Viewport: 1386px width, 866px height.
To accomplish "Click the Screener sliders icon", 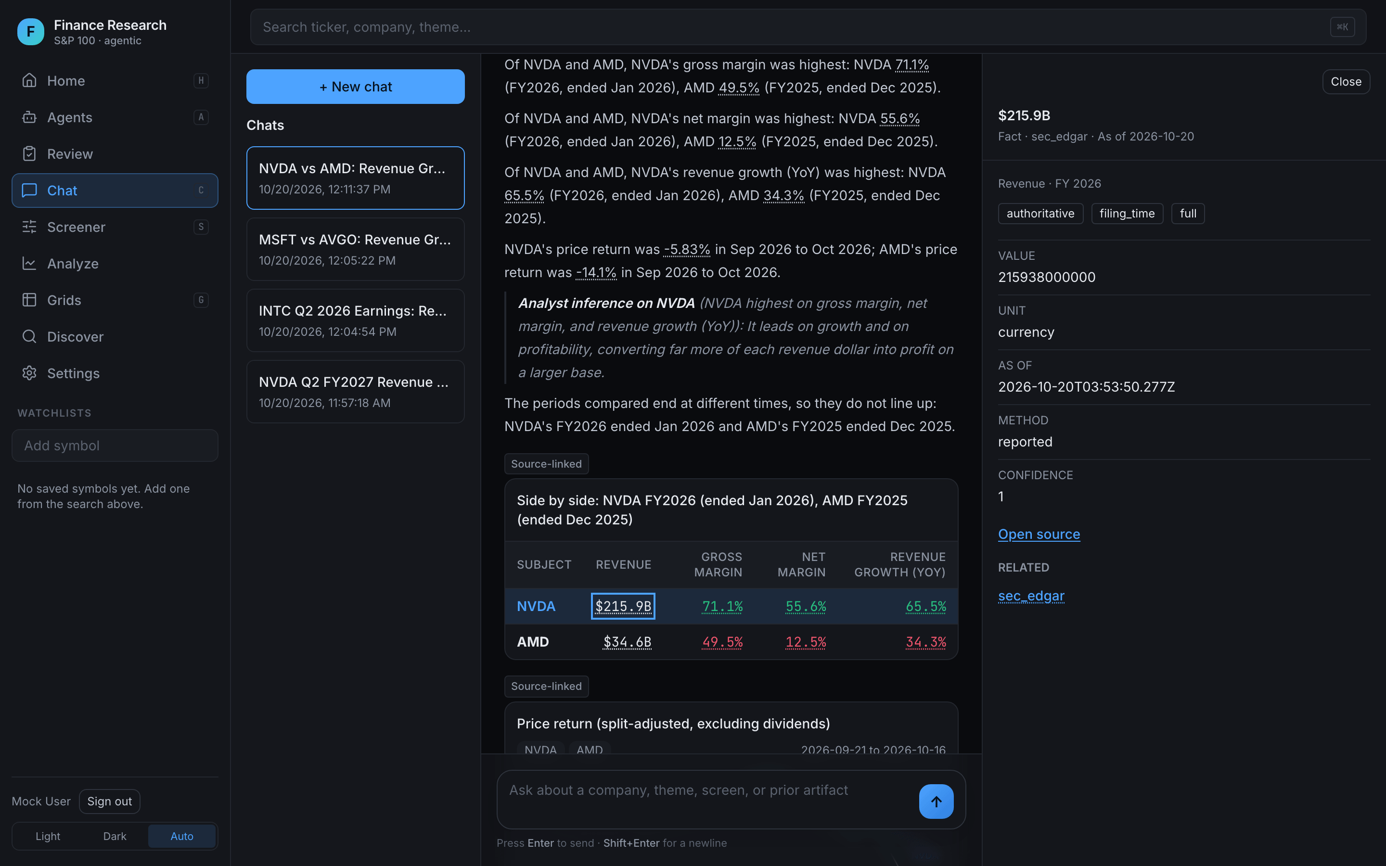I will click(29, 228).
